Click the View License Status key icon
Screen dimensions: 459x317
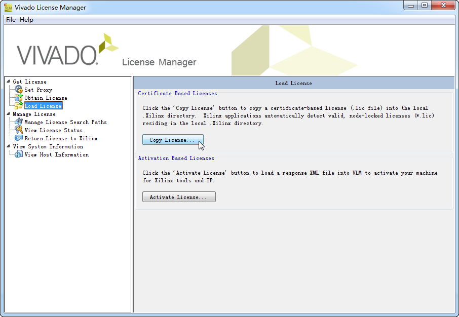click(x=19, y=130)
